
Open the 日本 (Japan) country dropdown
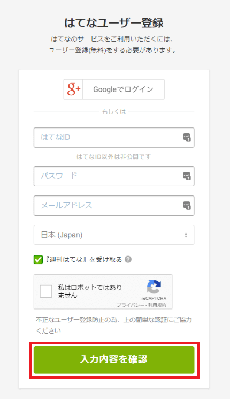pyautogui.click(x=114, y=235)
